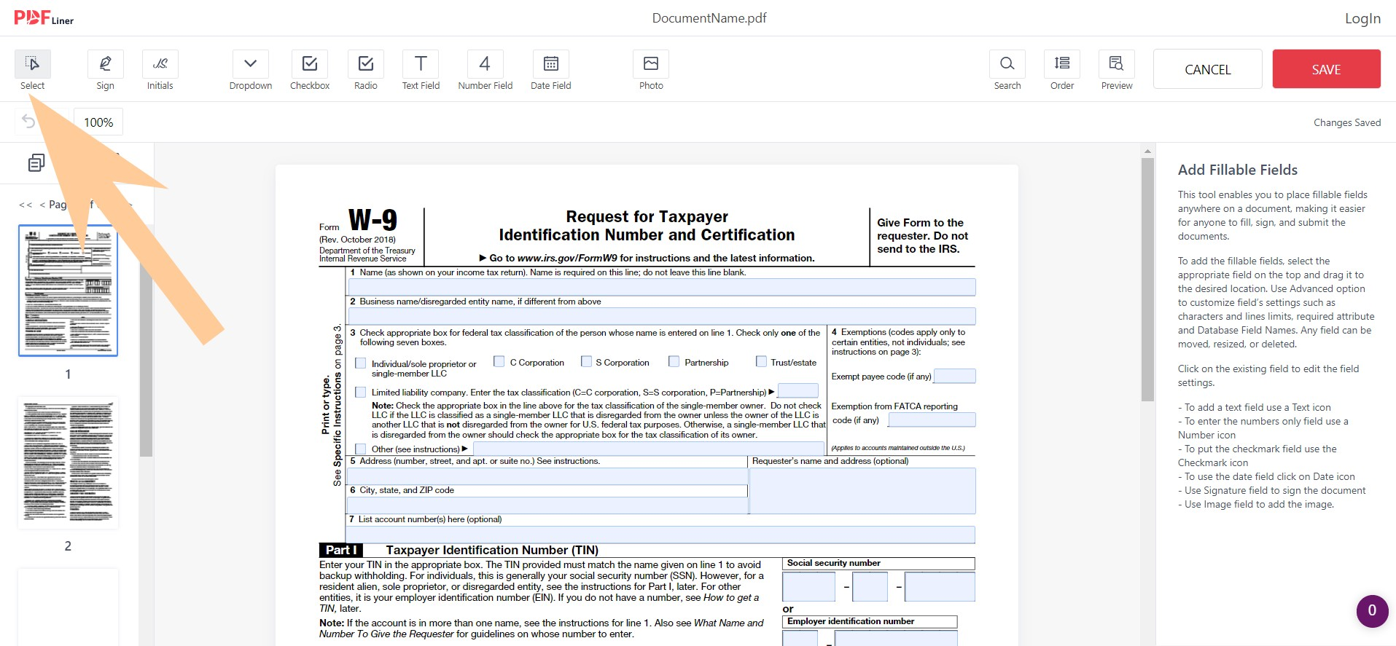Check the Limited liability company box
The height and width of the screenshot is (646, 1396).
tap(360, 392)
